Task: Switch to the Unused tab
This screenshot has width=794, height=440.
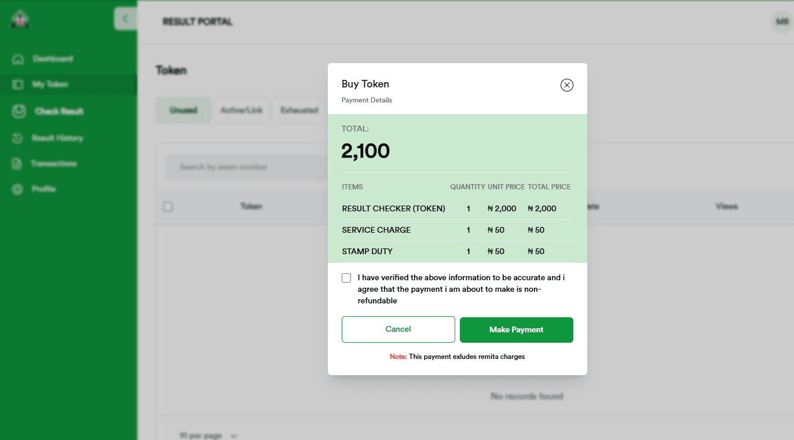Action: point(183,110)
